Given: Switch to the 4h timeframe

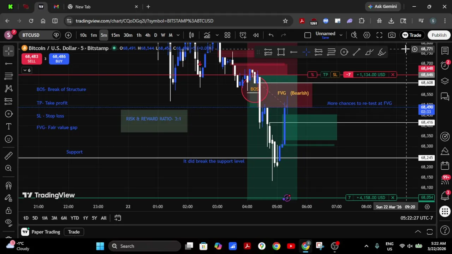Looking at the screenshot, I should [x=148, y=35].
